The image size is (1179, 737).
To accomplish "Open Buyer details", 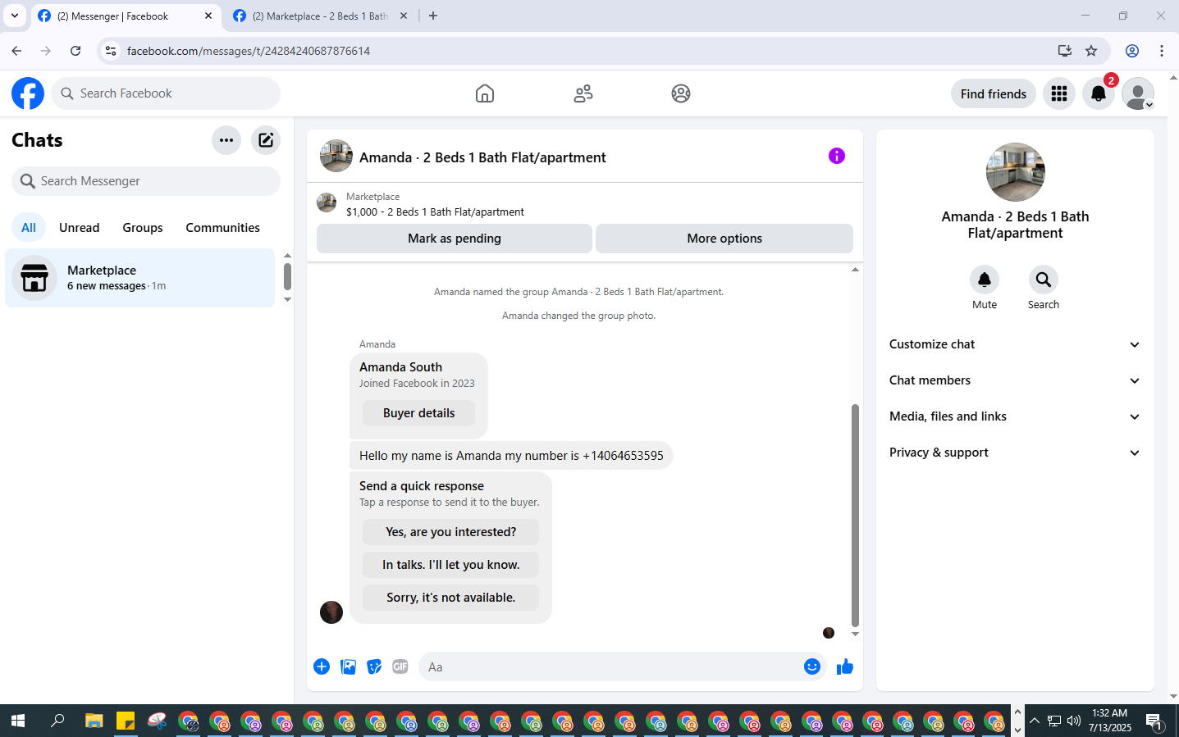I will [x=418, y=413].
